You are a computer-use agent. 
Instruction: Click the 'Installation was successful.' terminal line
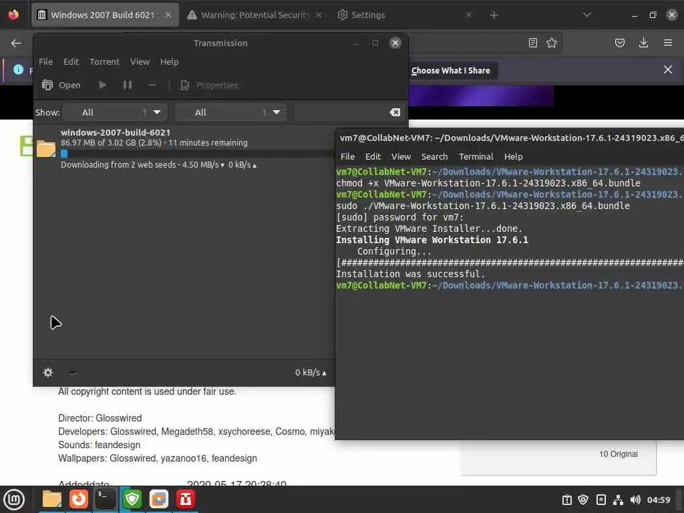pyautogui.click(x=411, y=274)
